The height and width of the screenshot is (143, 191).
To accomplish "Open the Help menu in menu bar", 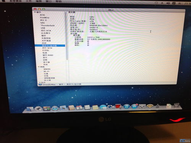I will (58, 1).
